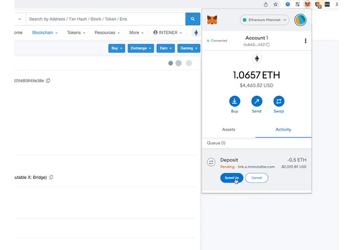Click the blue circular extension icon

coord(288,4)
